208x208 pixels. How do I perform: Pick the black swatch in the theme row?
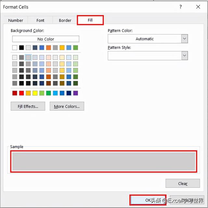[x=21, y=48]
